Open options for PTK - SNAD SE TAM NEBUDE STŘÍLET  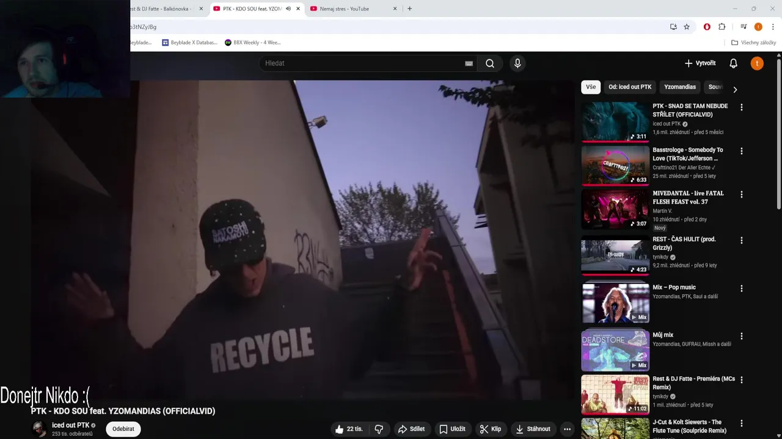[742, 107]
